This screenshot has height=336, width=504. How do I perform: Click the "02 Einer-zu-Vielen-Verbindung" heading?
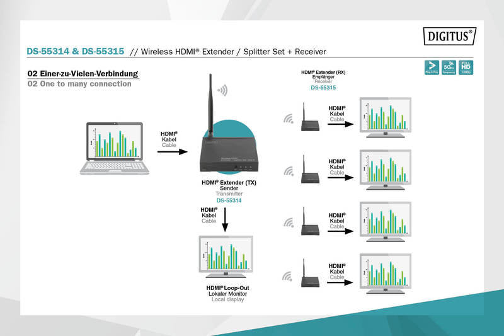[83, 74]
